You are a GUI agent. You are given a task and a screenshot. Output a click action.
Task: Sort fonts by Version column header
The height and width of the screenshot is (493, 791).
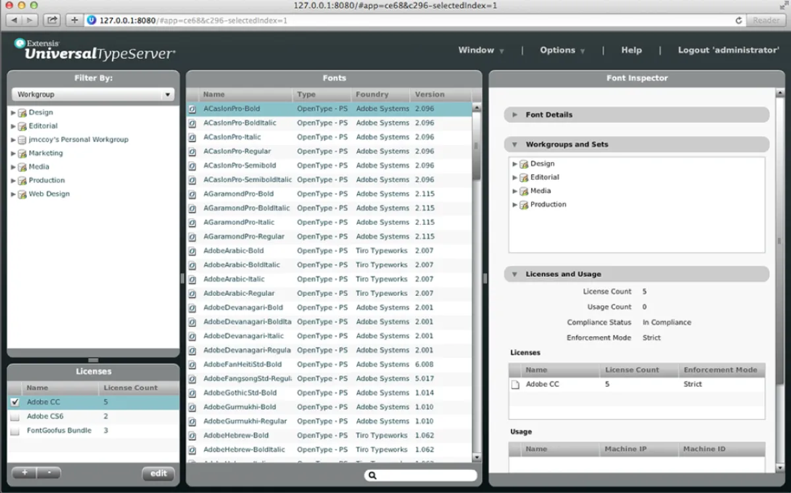[441, 94]
